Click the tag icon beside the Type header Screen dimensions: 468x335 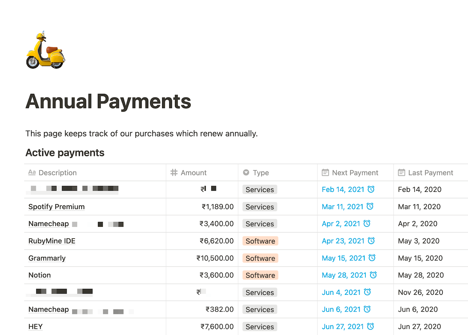point(246,172)
